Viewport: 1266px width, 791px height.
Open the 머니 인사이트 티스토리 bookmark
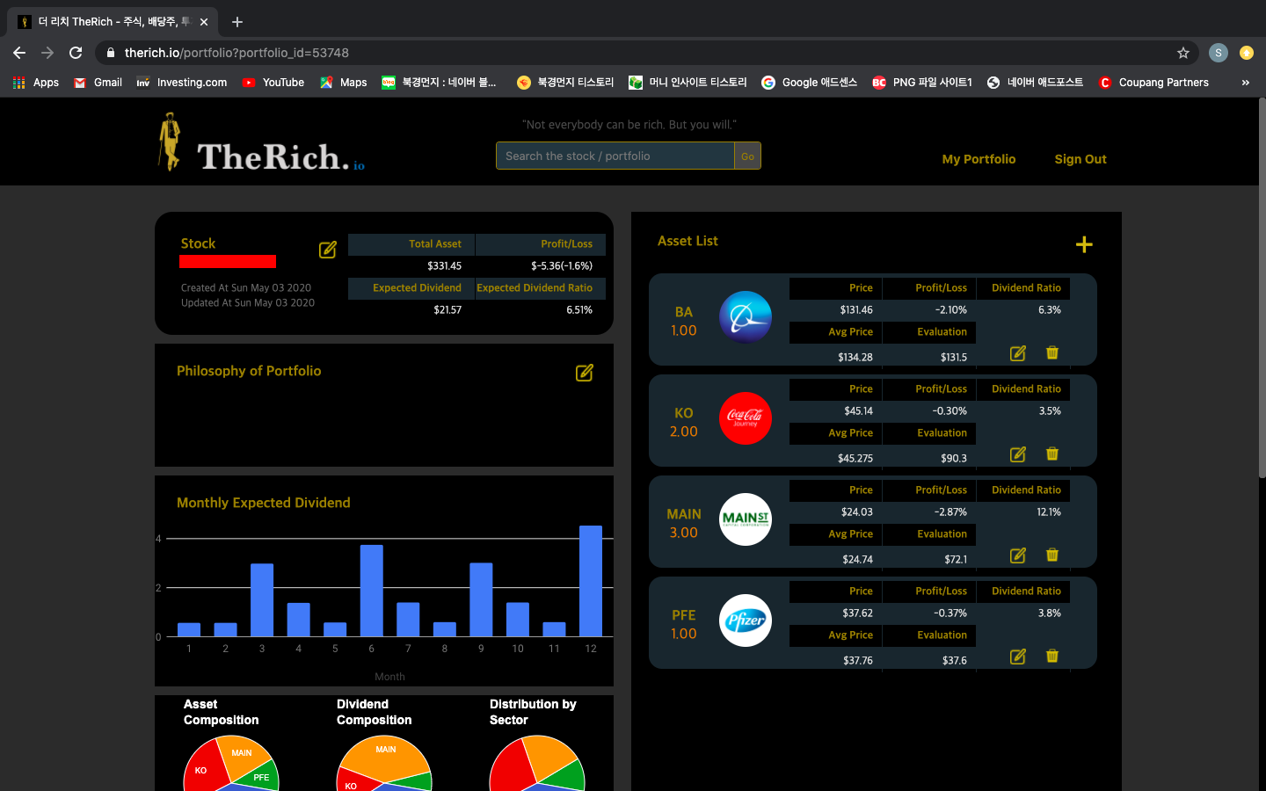pyautogui.click(x=688, y=83)
